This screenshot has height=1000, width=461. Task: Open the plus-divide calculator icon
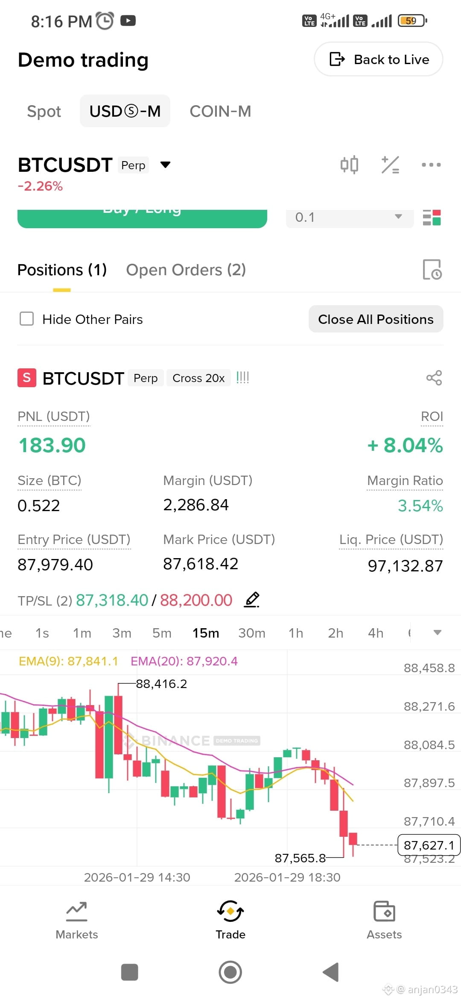click(x=390, y=165)
